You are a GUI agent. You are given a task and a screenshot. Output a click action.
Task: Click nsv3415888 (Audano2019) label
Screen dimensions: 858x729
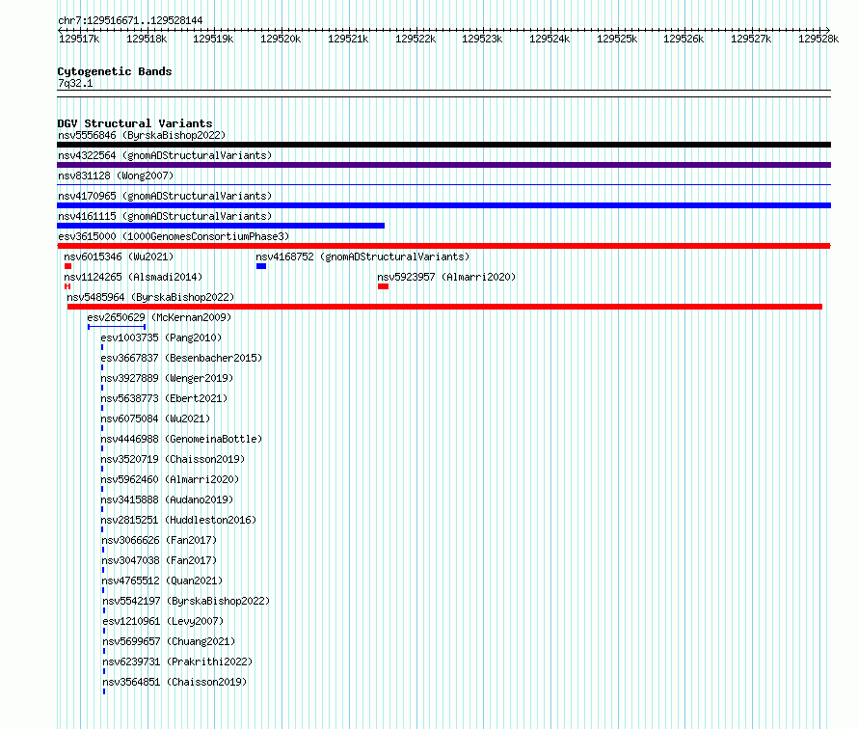[167, 499]
